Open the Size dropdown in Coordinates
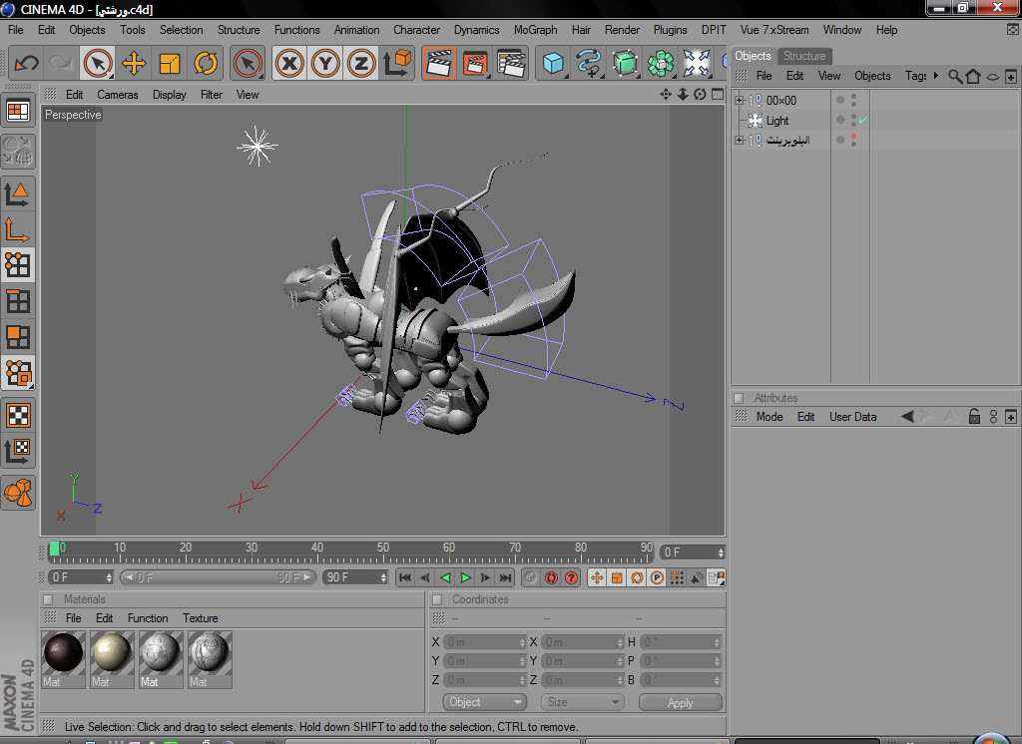The height and width of the screenshot is (744, 1022). [583, 702]
